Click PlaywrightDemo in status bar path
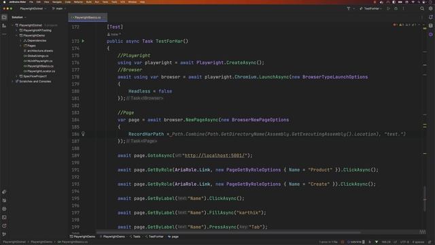This screenshot has height=245, width=435. coord(41,242)
